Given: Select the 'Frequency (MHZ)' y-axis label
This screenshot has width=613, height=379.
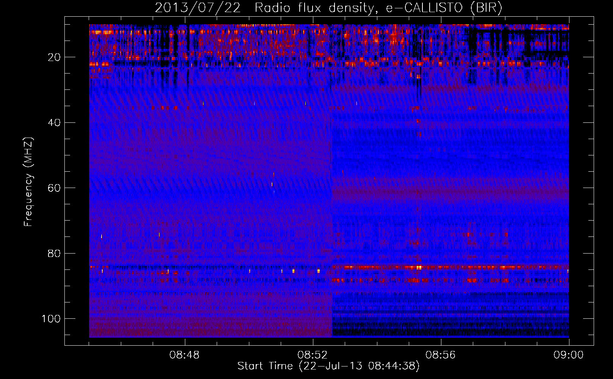Looking at the screenshot, I should (x=28, y=182).
